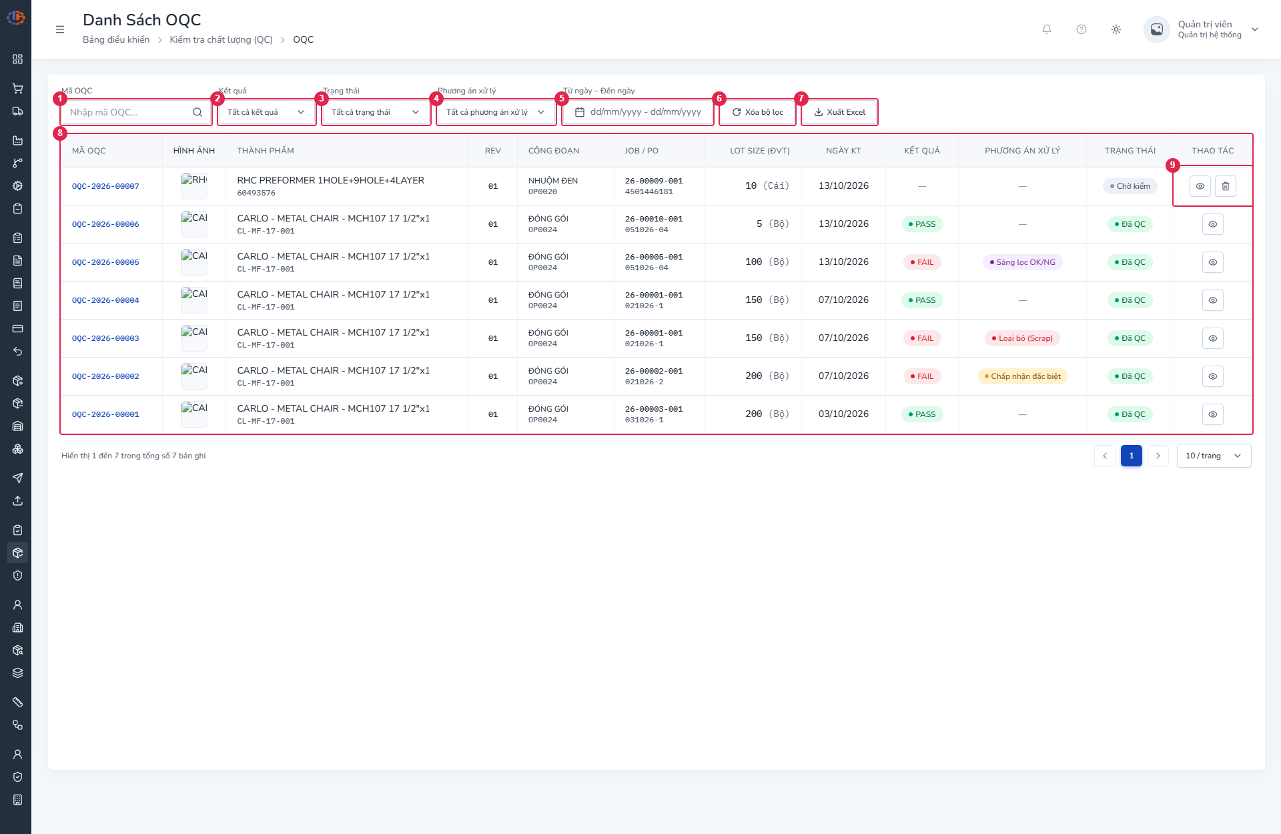Click thumbnail image of OQC-2026-00007 row
The image size is (1281, 834).
pyautogui.click(x=194, y=186)
